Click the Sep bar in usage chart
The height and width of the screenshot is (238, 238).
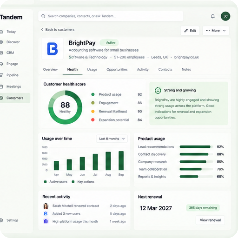coord(121,160)
